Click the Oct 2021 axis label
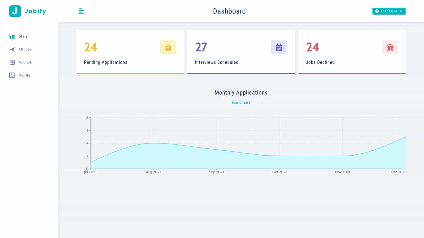424x238 pixels. (279, 172)
